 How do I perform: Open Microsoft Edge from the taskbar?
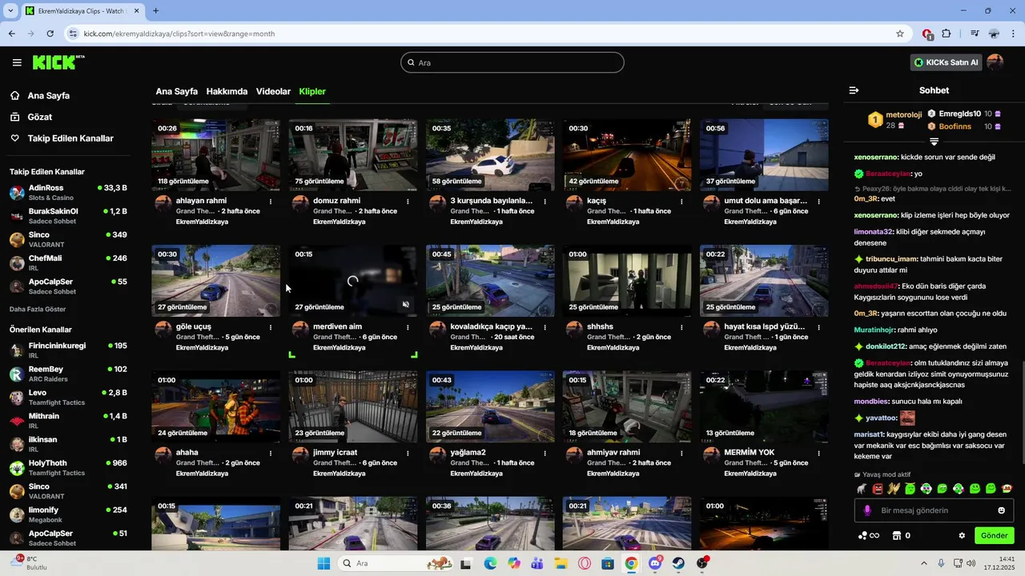pos(490,563)
